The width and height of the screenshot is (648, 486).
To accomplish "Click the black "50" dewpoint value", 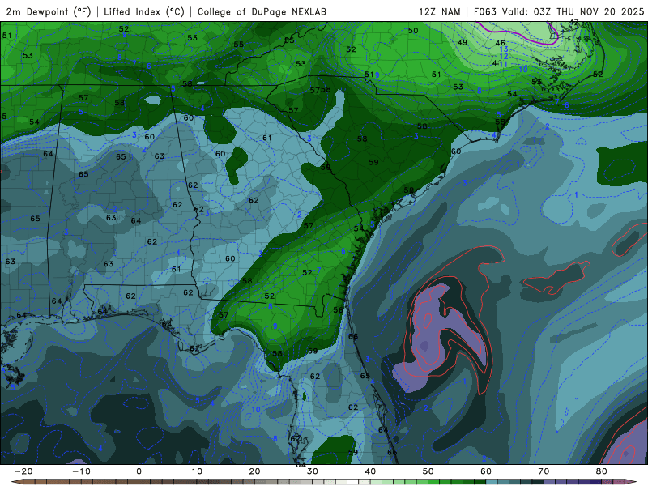I will click(413, 30).
